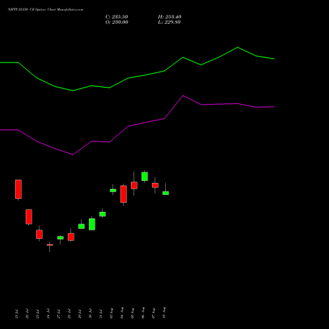Click the green candle above 31 Jul
Screen dimensions: 329x329
103,214
